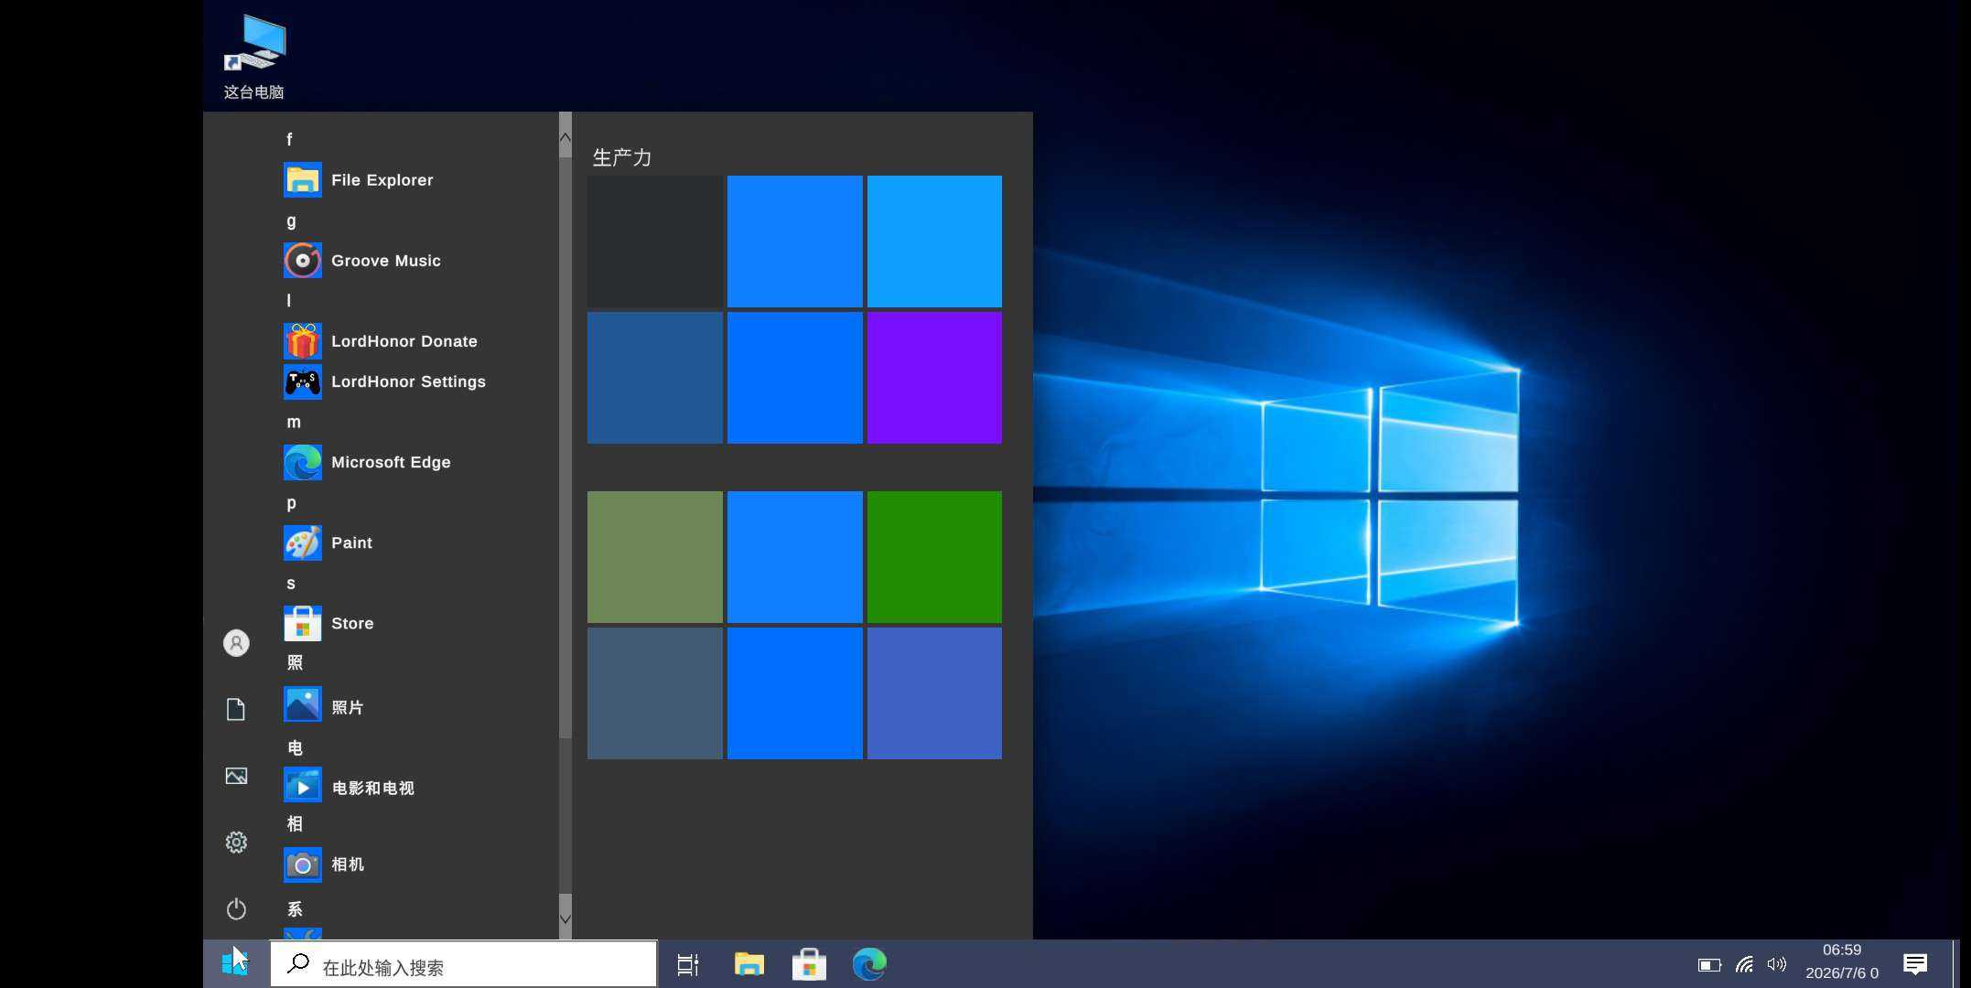
Task: Click the search box 在此处输入搜索
Action: pos(463,964)
